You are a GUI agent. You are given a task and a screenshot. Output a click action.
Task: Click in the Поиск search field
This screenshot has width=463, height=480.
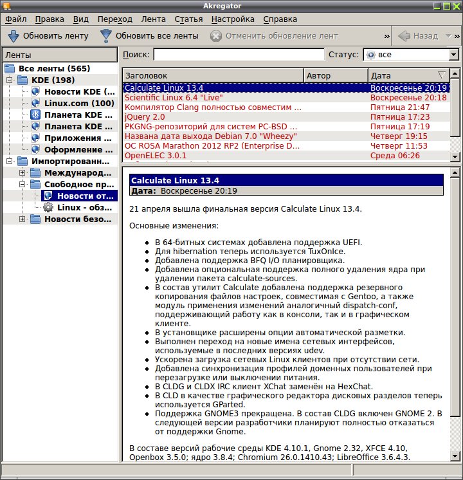(239, 55)
